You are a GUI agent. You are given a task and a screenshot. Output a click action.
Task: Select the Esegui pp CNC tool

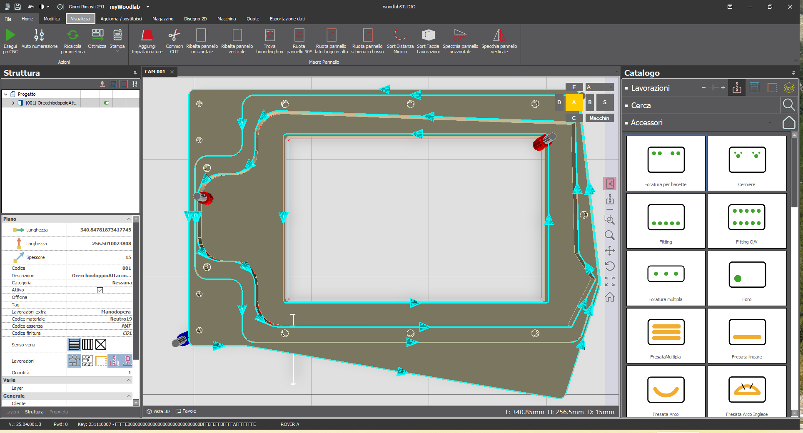pos(10,40)
